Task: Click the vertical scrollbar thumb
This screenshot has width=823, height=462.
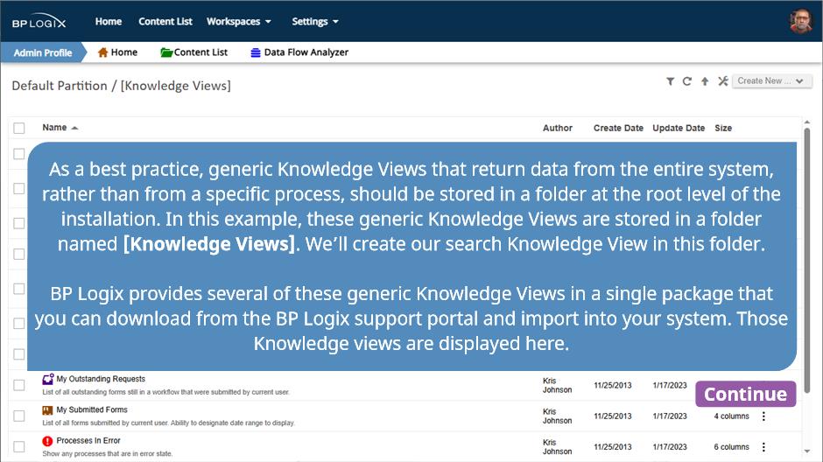Action: click(x=807, y=260)
